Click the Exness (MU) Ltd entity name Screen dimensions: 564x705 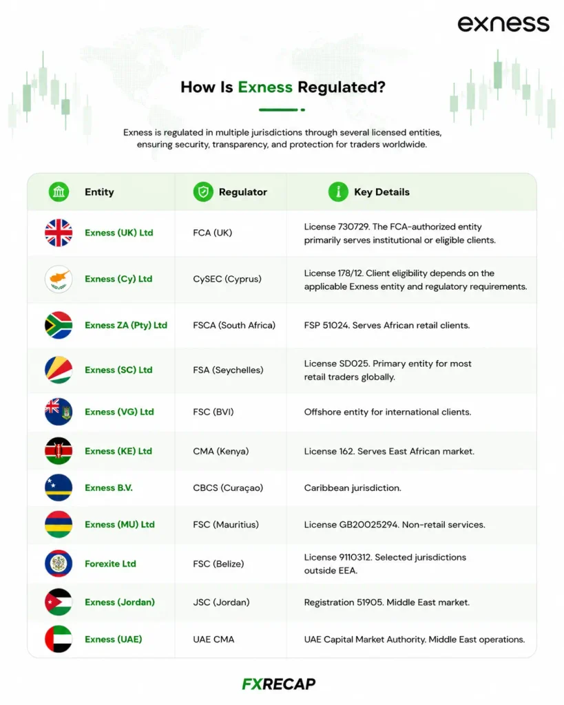coord(120,525)
